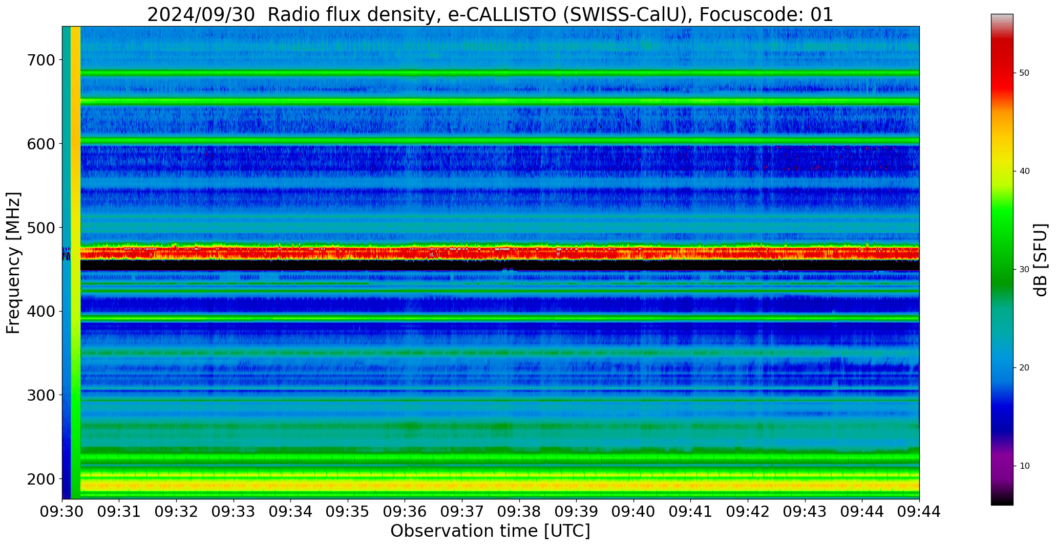Click the 'Frequency [MHz]' y-axis label

point(13,263)
